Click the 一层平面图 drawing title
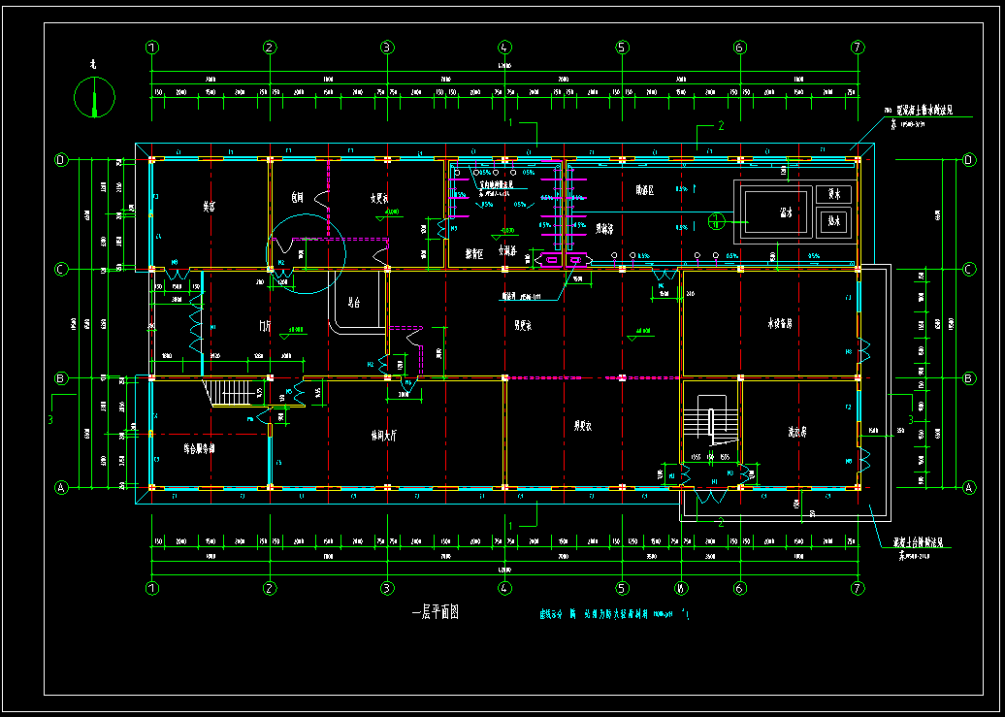 435,612
